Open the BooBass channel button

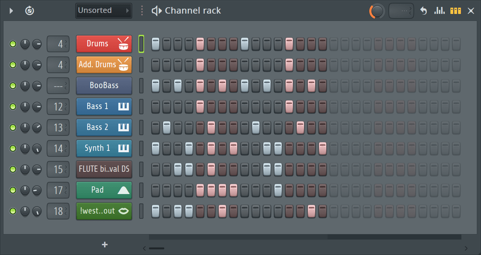(x=104, y=86)
